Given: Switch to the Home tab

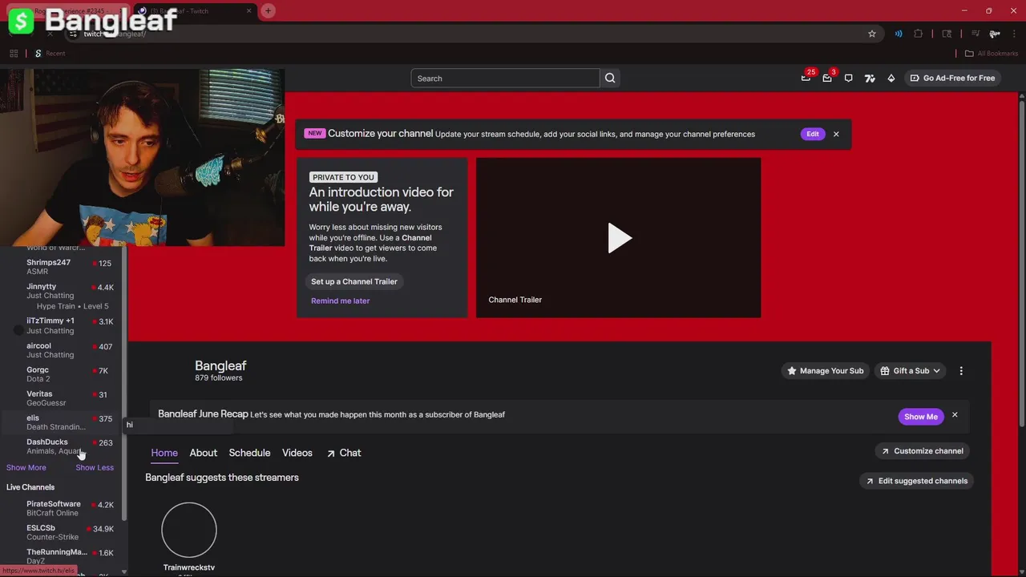Looking at the screenshot, I should (164, 453).
